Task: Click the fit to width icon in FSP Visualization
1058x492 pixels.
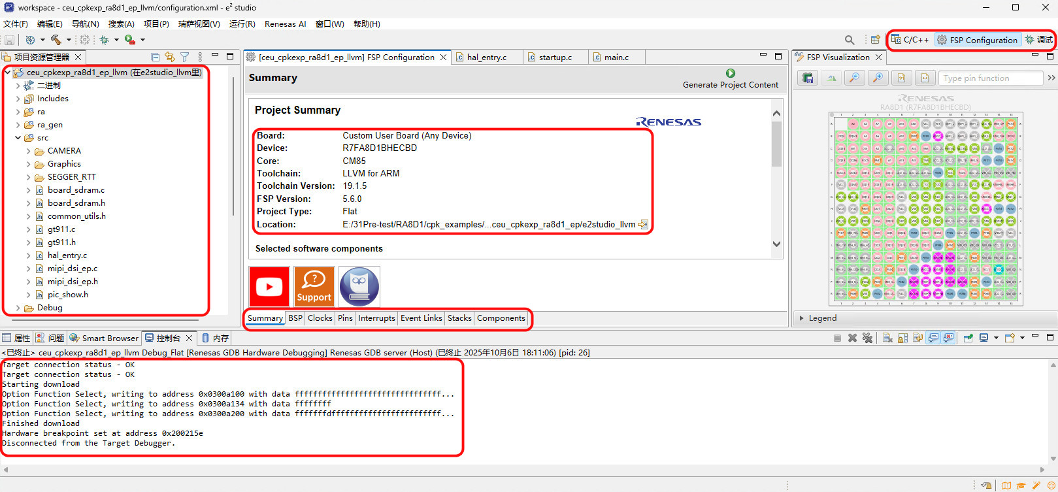Action: coord(925,78)
